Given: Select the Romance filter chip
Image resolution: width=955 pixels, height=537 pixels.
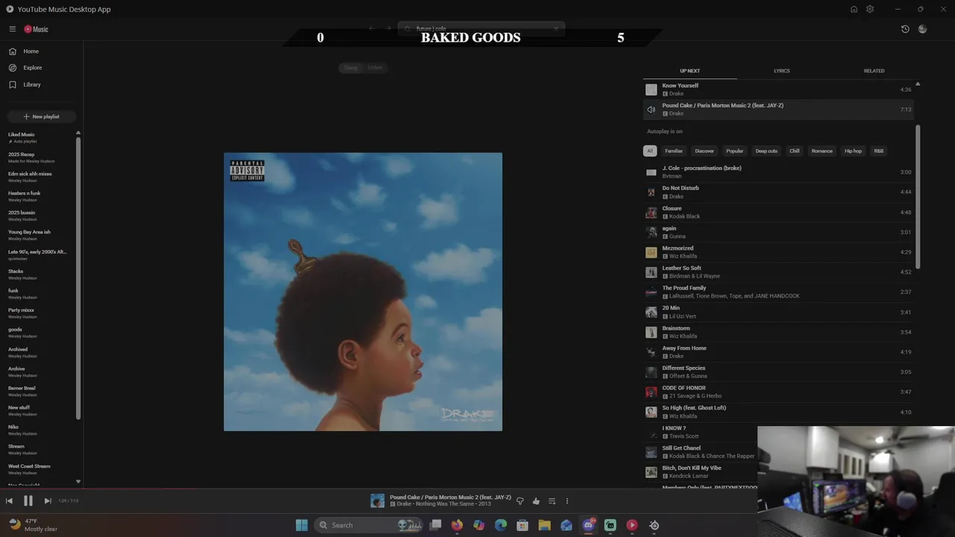Looking at the screenshot, I should click(821, 151).
